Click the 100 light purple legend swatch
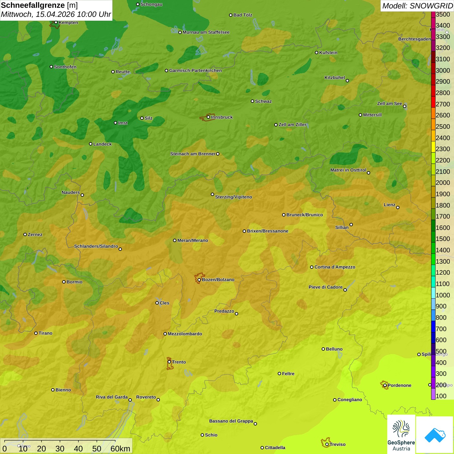 433,394
